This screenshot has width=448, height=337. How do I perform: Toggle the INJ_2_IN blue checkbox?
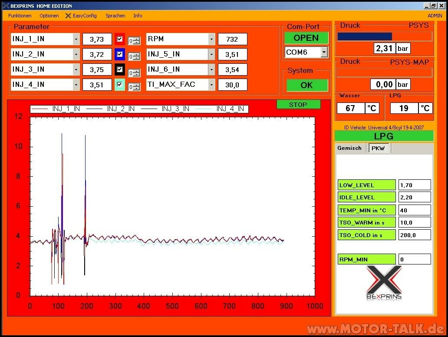click(x=120, y=54)
